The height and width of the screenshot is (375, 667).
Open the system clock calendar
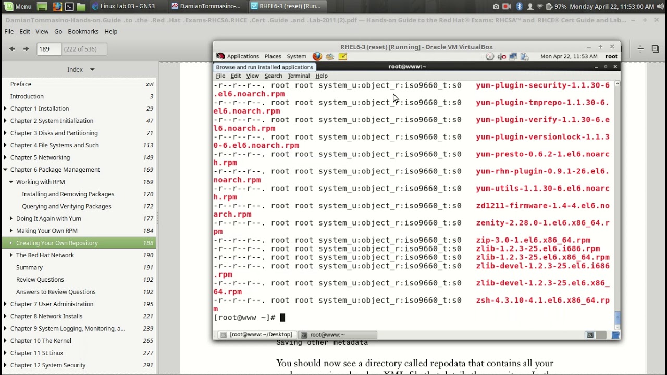pyautogui.click(x=612, y=6)
